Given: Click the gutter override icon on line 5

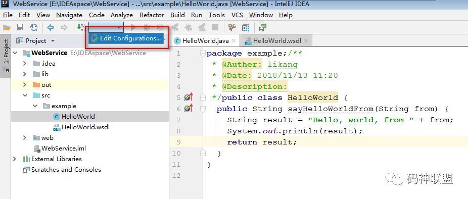Looking at the screenshot, I should 189,97.
